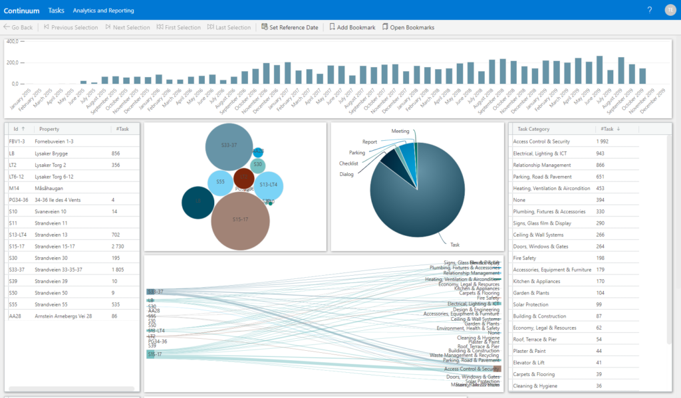The width and height of the screenshot is (681, 398).
Task: Switch to the Tasks tab
Action: (57, 11)
